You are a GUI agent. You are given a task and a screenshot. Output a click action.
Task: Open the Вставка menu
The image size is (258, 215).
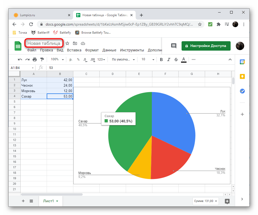(x=74, y=50)
